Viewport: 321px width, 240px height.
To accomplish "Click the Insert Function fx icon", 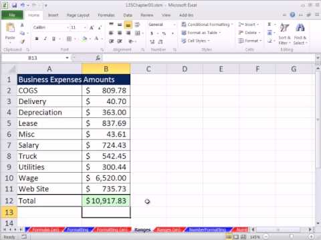I will point(98,58).
